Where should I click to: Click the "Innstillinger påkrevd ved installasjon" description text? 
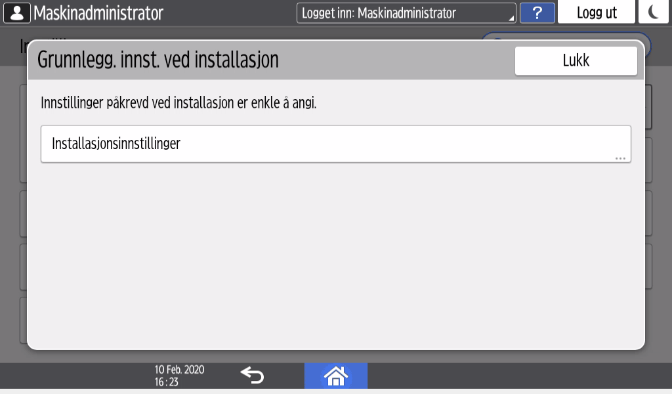pos(178,103)
